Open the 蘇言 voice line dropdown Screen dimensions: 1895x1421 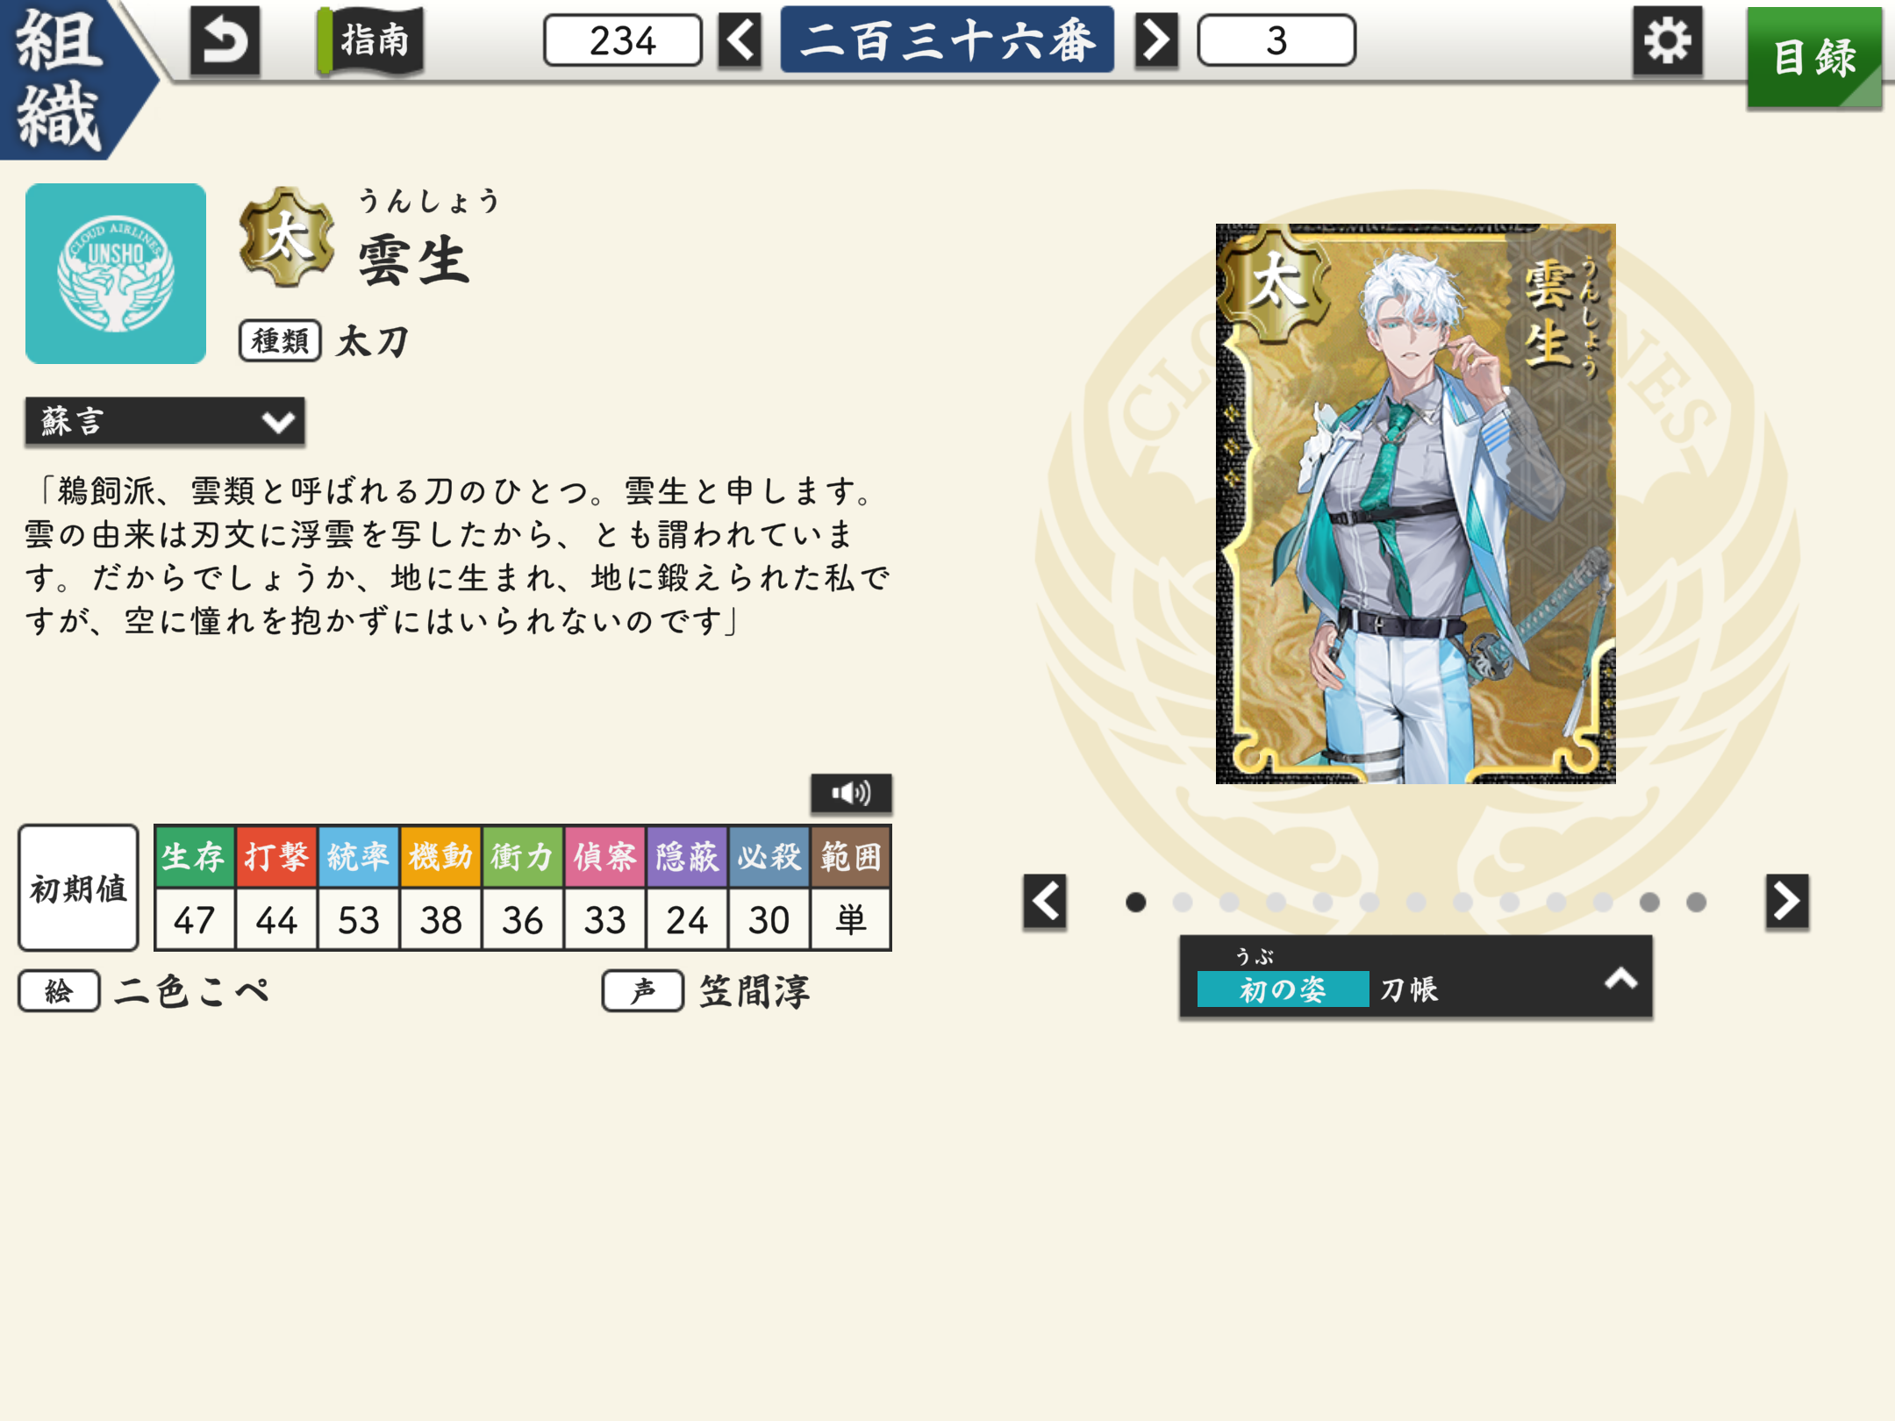tap(165, 422)
